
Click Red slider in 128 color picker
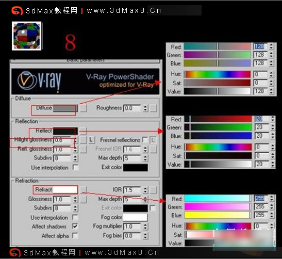pyautogui.click(x=217, y=46)
